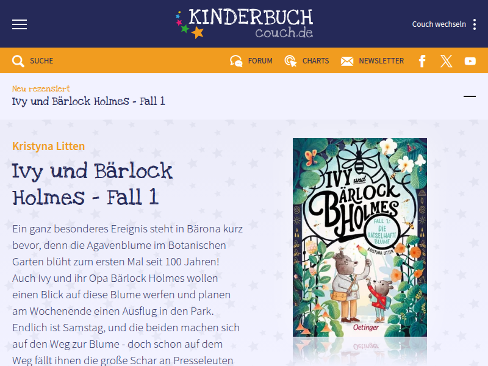The image size is (488, 366).
Task: Click the charts cursor icon
Action: (290, 61)
